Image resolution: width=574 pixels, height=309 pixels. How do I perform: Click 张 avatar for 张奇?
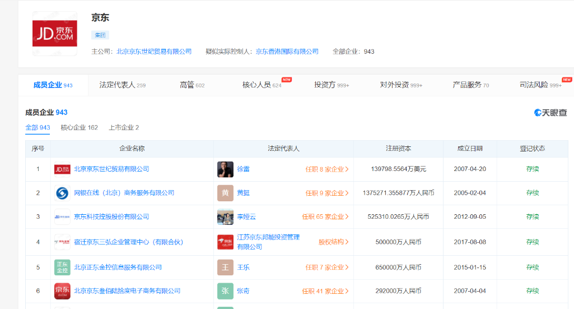(x=225, y=291)
